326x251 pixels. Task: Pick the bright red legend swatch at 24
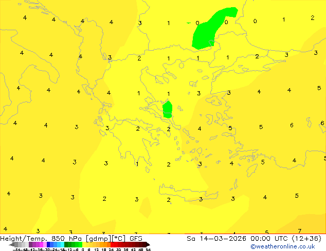click(x=112, y=244)
